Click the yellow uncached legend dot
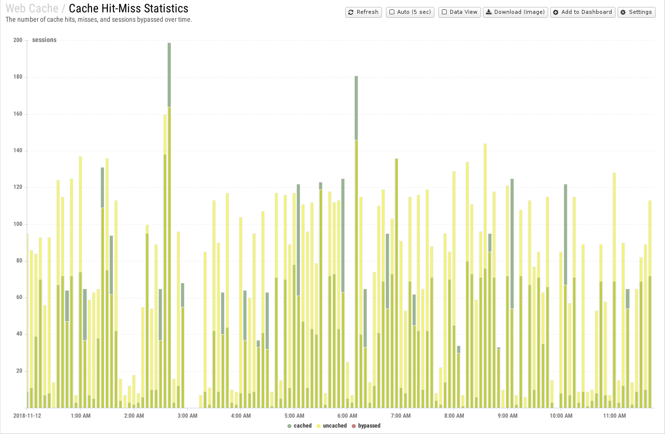 [x=318, y=426]
